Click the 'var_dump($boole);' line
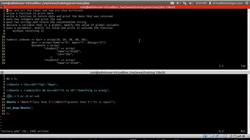The height and width of the screenshot is (140, 250). coord(20,108)
